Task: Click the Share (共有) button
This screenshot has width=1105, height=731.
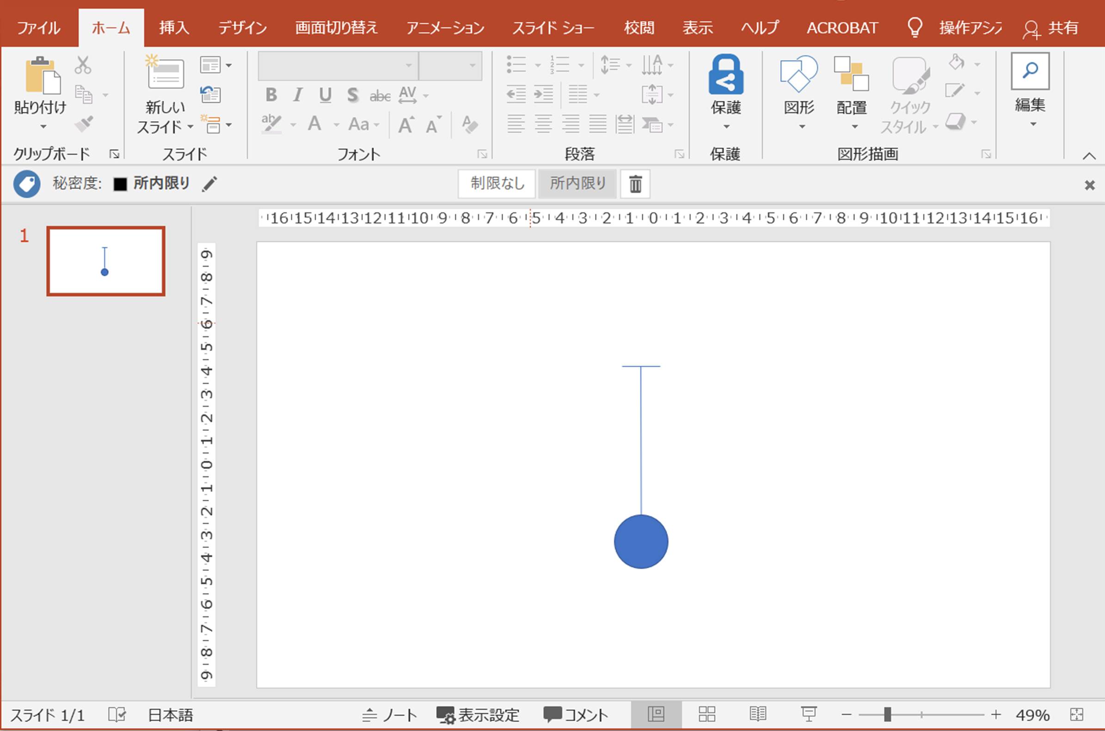Action: click(x=1051, y=28)
